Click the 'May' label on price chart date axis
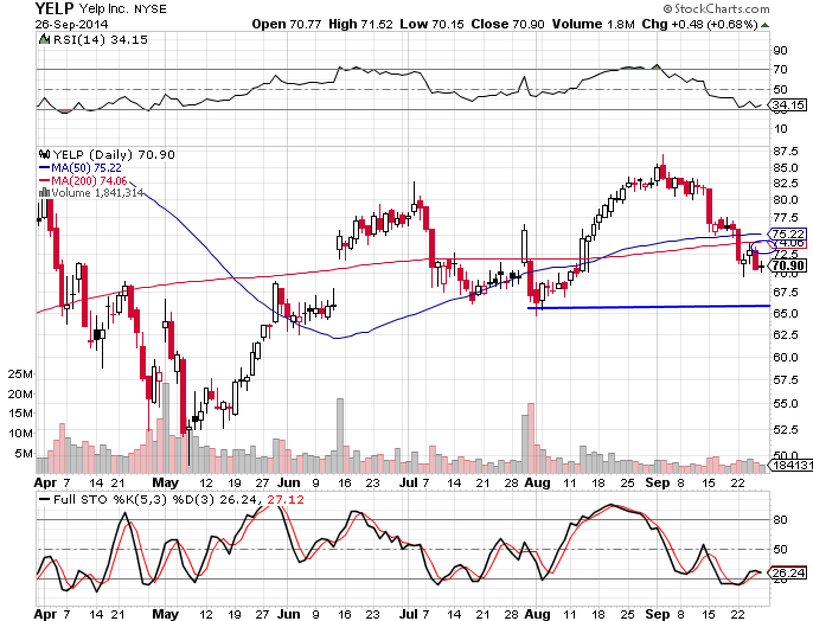813x621 pixels. click(165, 483)
